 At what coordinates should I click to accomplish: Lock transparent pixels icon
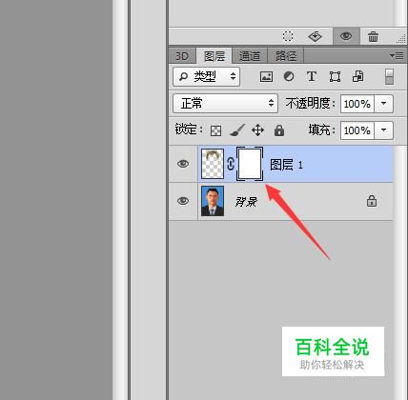215,130
